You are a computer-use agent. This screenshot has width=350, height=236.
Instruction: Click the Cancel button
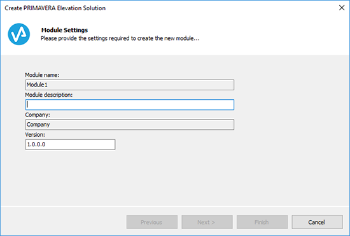(317, 222)
